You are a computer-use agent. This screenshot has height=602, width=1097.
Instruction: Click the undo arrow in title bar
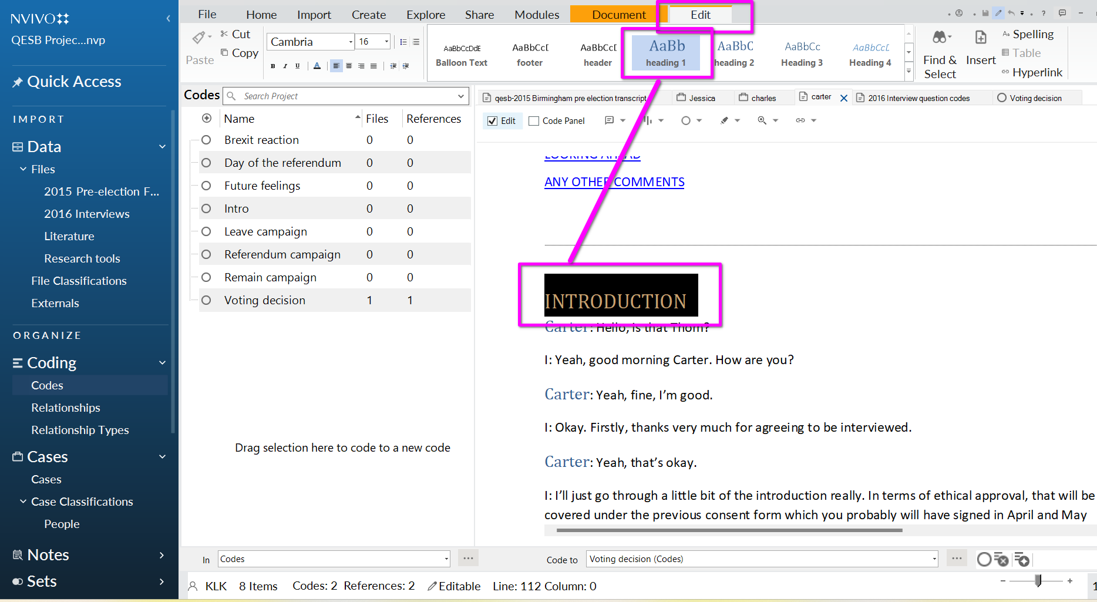[x=1011, y=13]
